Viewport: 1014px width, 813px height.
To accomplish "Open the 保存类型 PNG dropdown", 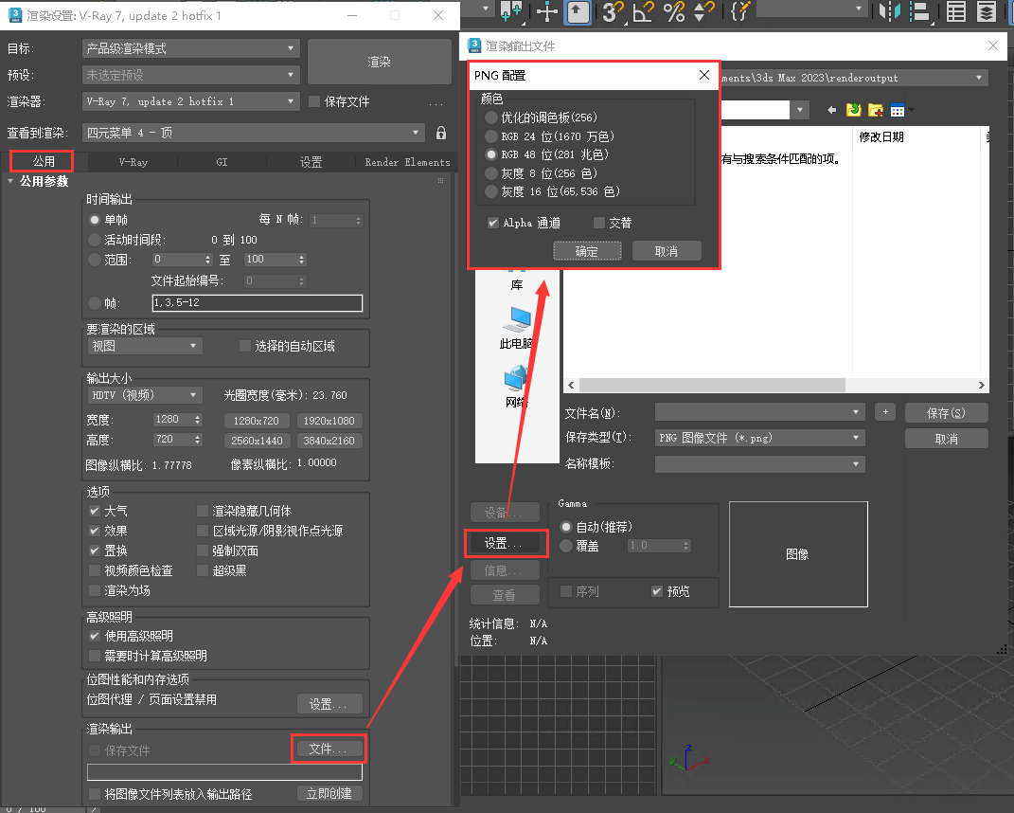I will [760, 438].
